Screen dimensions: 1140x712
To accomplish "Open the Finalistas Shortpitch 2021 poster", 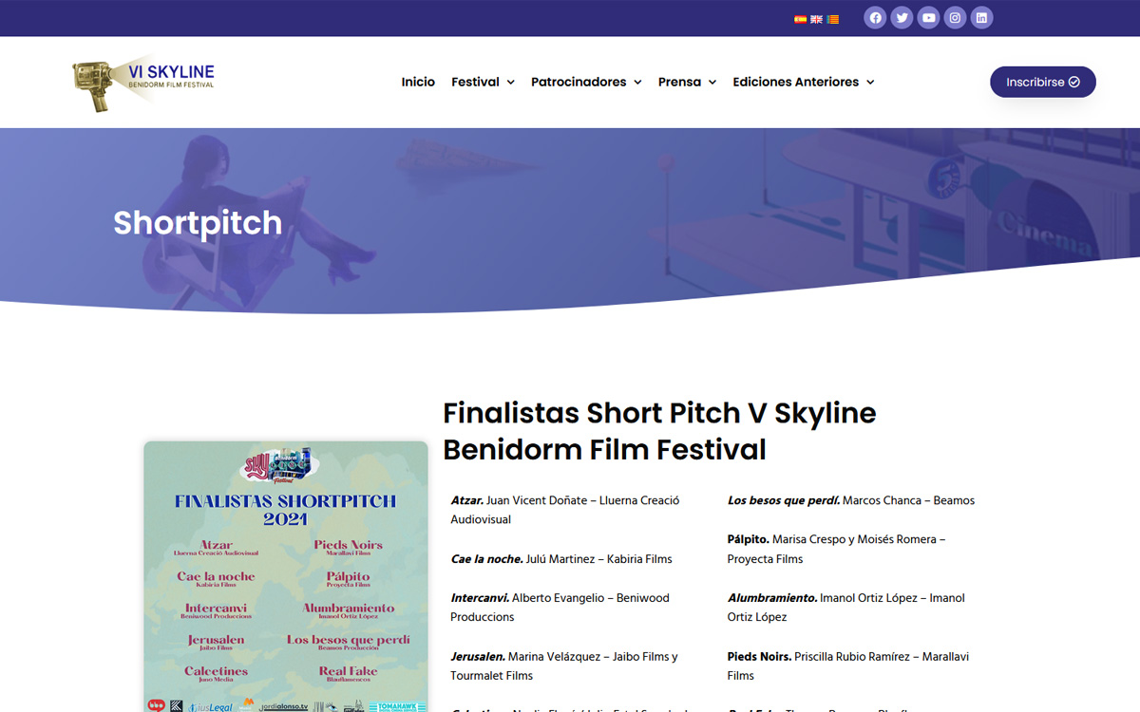I will coord(286,576).
